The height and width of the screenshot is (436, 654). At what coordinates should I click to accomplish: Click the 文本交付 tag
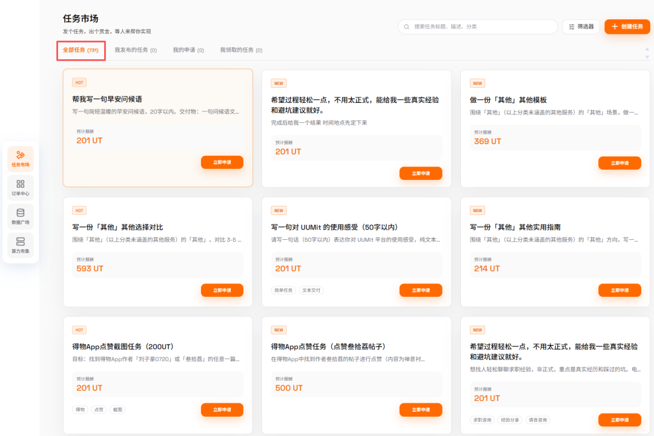pos(312,291)
